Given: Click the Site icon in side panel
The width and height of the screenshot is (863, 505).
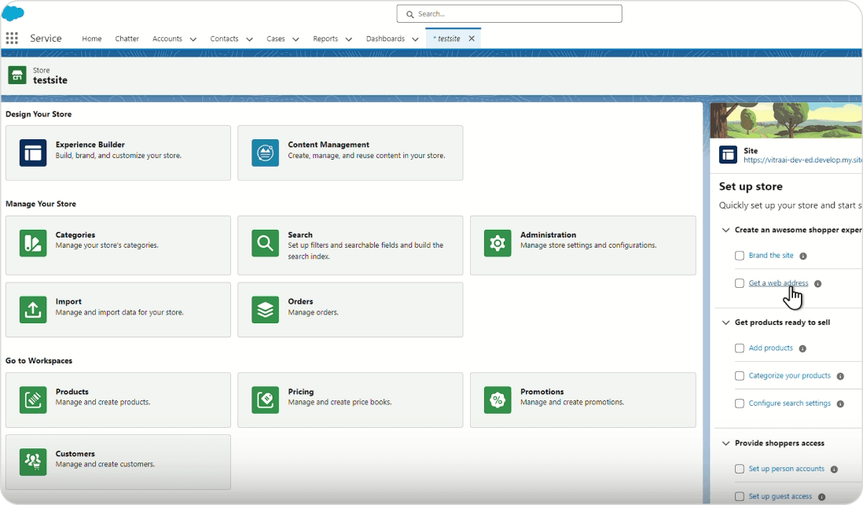Looking at the screenshot, I should [x=728, y=155].
